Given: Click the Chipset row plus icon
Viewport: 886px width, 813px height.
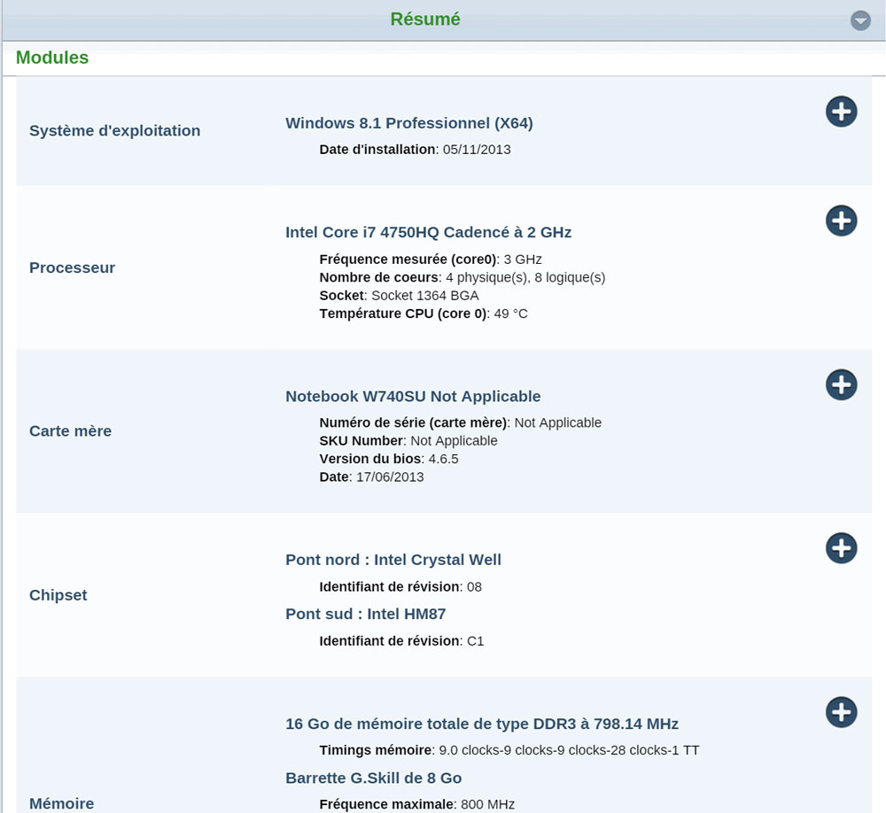Looking at the screenshot, I should (x=841, y=548).
